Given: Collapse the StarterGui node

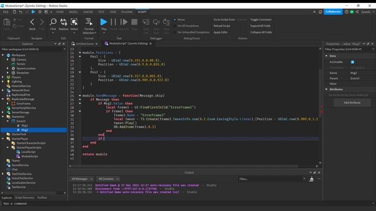Looking at the screenshot, I should click(3, 117).
